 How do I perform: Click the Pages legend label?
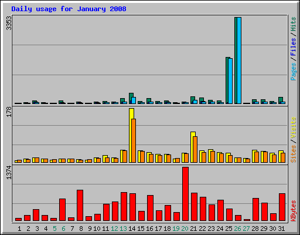pos(294,72)
